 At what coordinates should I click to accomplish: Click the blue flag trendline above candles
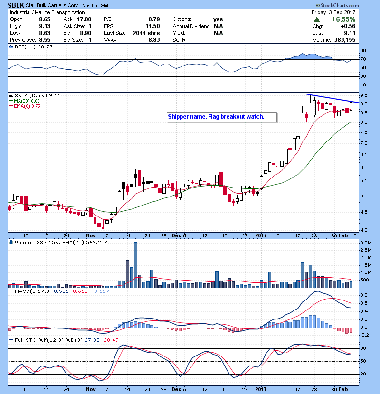point(332,98)
